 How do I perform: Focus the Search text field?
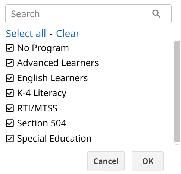(x=88, y=14)
